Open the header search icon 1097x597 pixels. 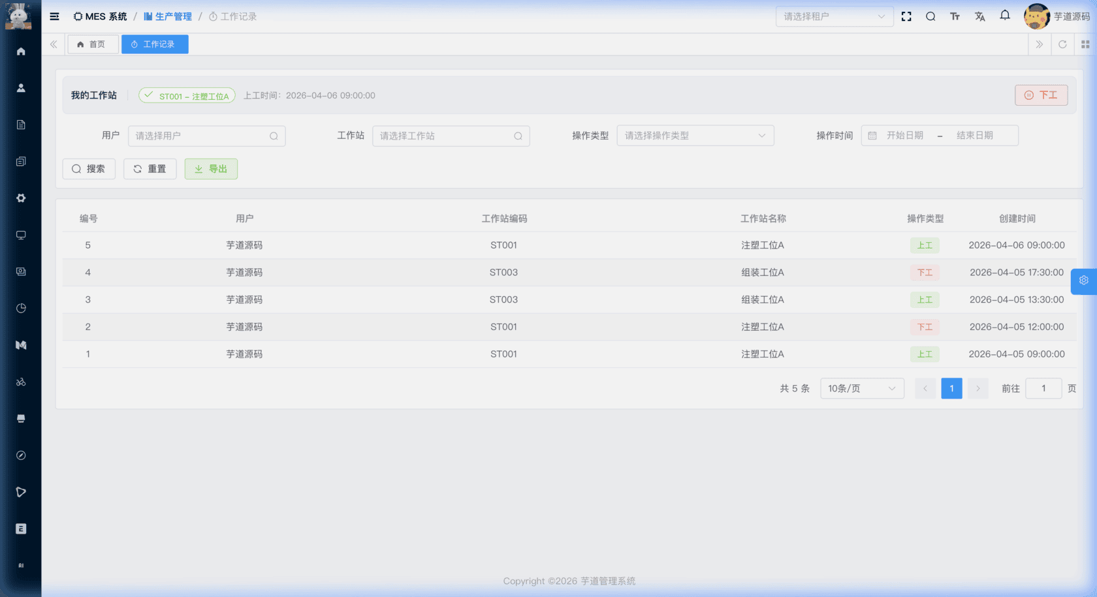(930, 16)
